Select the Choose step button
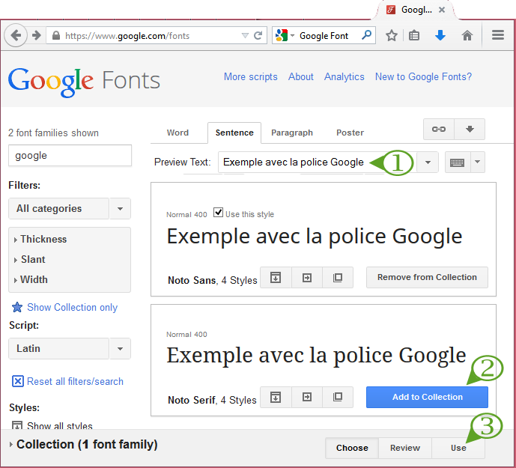Viewport: 516px width, 468px height. (352, 448)
